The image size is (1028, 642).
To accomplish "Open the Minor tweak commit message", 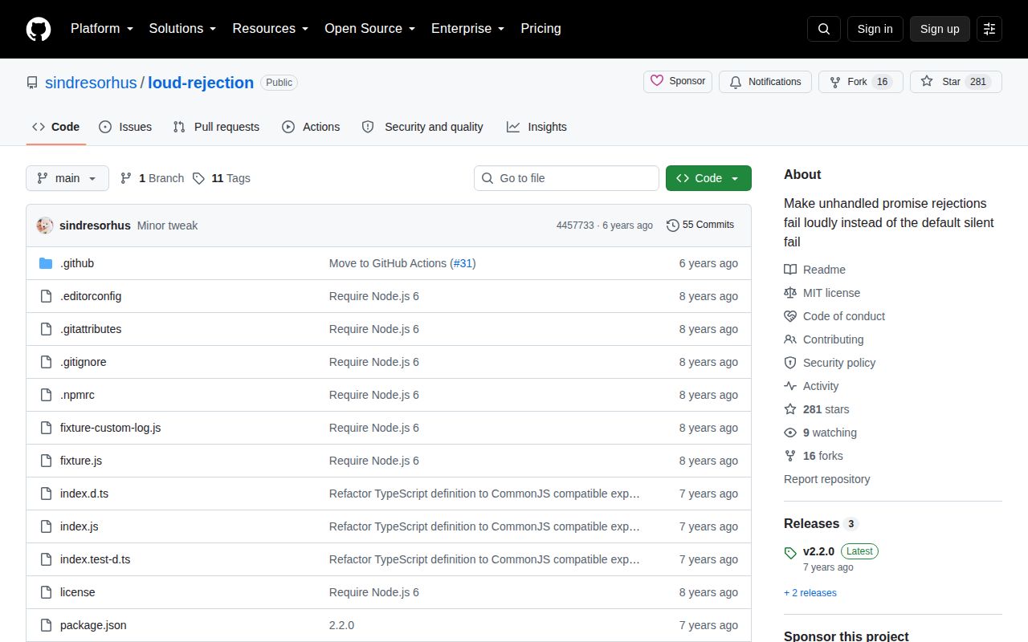I will [167, 226].
